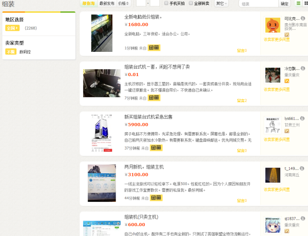The width and height of the screenshot is (308, 236).
Task: Click the chat icon beside sj1837
Action: pyautogui.click(x=303, y=218)
